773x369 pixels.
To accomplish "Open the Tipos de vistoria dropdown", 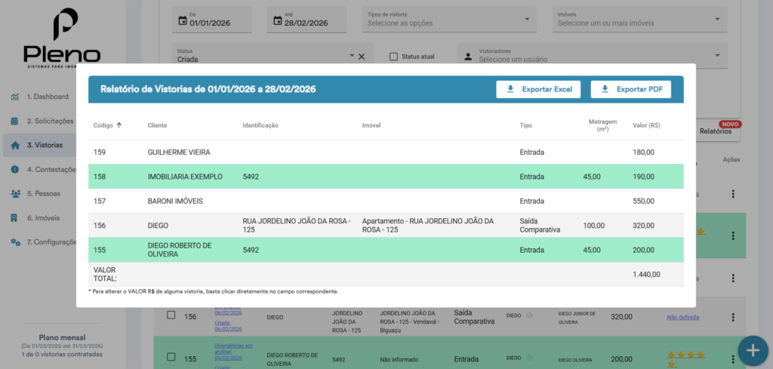I will [448, 19].
